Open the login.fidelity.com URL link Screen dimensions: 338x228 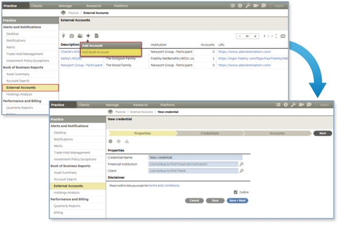[253, 58]
